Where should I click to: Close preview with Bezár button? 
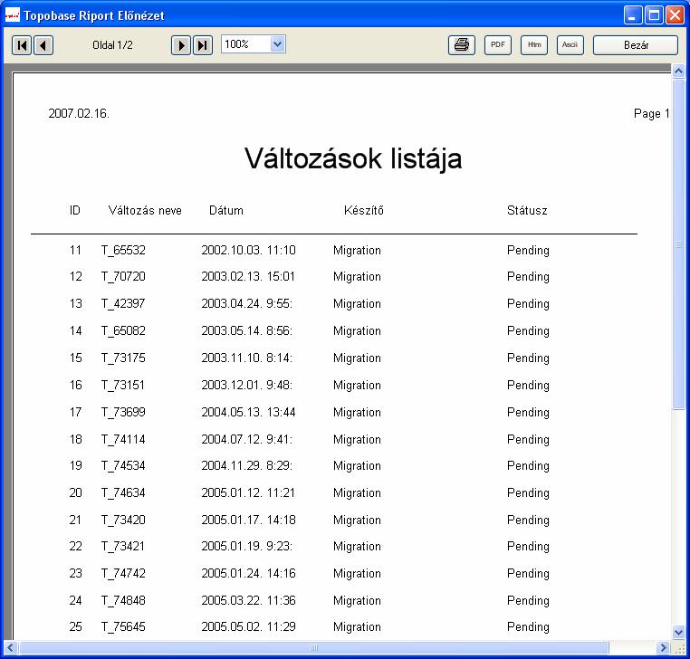click(636, 45)
